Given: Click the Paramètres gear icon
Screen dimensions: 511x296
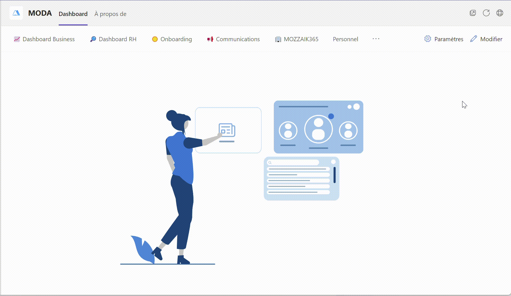Looking at the screenshot, I should [428, 39].
